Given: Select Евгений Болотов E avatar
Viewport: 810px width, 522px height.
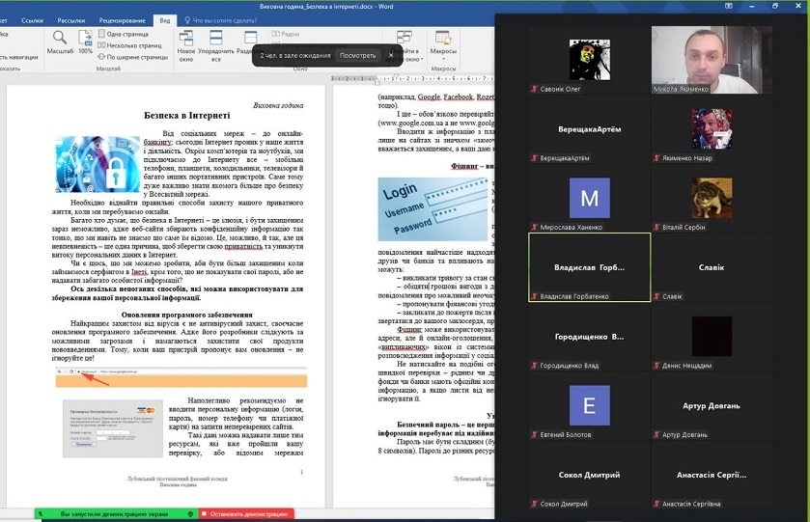Looking at the screenshot, I should (590, 405).
